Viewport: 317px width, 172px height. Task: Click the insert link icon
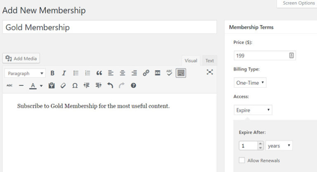coord(146,73)
